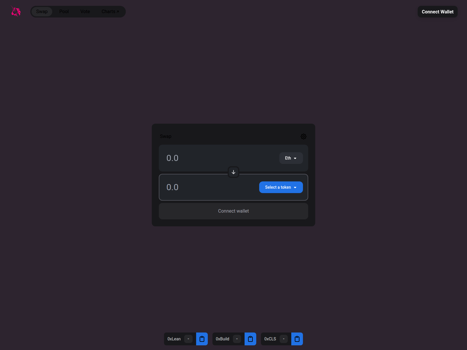Open the Vote tab
The height and width of the screenshot is (350, 467).
point(85,12)
